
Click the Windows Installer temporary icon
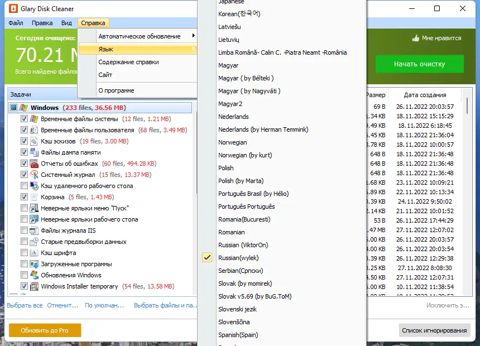click(34, 286)
